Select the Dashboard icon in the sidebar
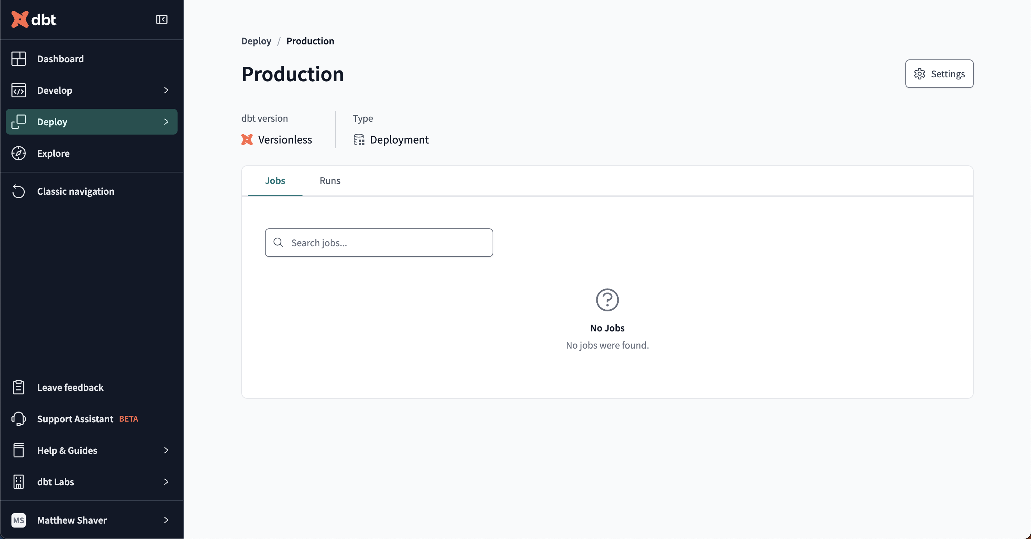This screenshot has height=539, width=1031. 19,58
